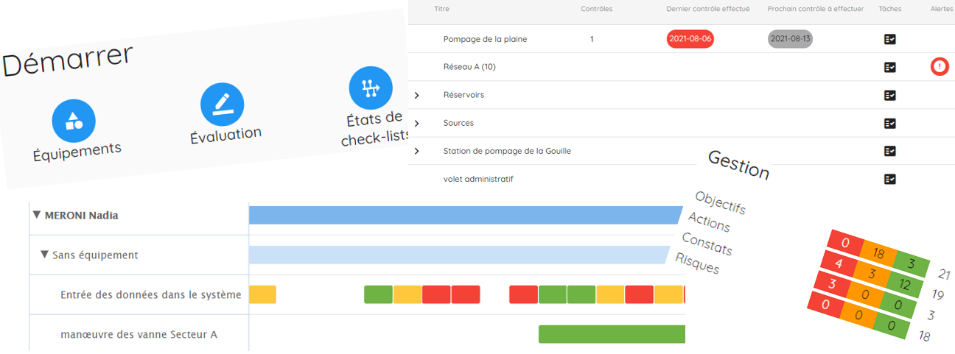Screen dimensions: 955x354
Task: Click the red alert icon on Réseau A
Action: 939,66
